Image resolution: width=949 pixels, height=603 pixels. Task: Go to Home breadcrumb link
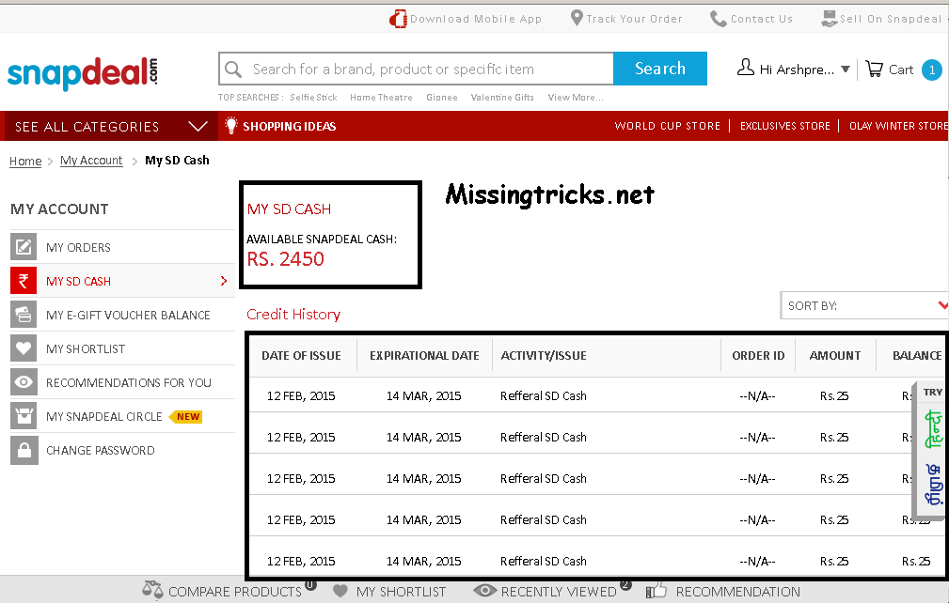coord(25,161)
